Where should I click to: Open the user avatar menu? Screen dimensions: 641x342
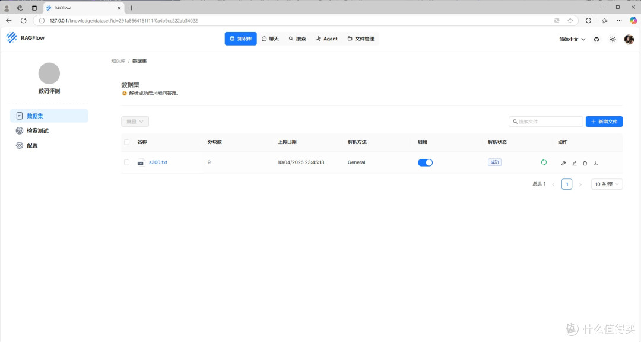[629, 39]
